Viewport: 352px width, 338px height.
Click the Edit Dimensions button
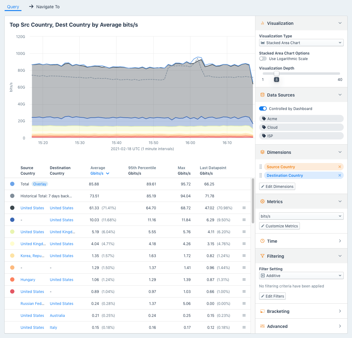(277, 186)
